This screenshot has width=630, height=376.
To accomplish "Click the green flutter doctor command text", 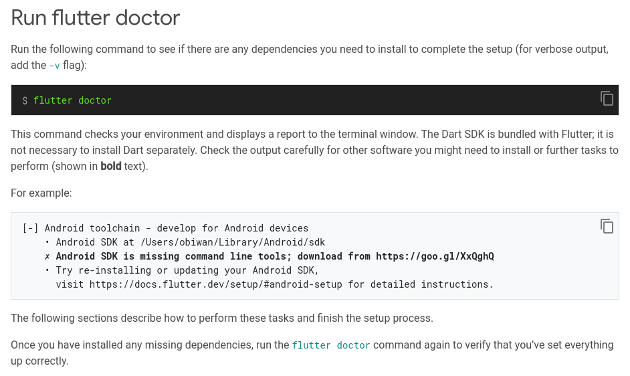I will pyautogui.click(x=72, y=100).
